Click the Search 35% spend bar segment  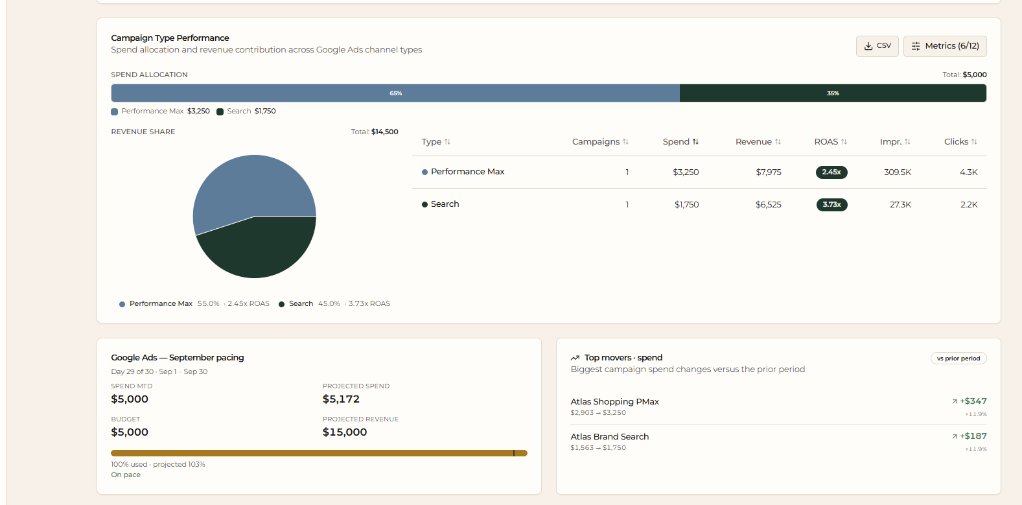[833, 93]
